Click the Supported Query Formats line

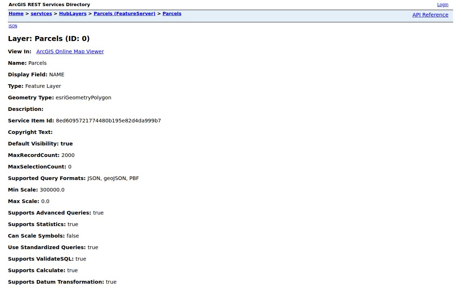tap(73, 178)
